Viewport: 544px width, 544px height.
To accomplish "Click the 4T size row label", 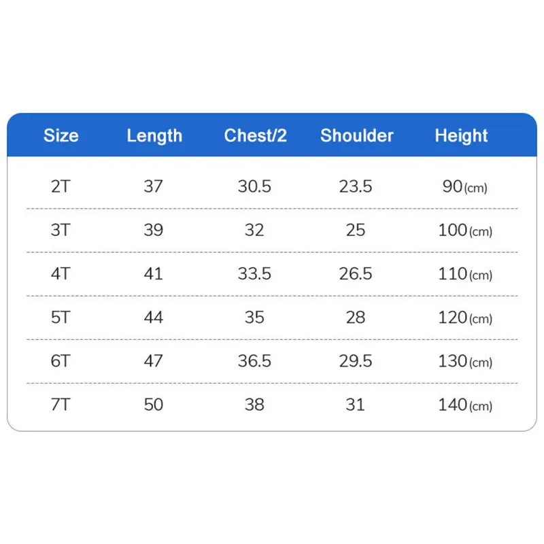I will (61, 273).
